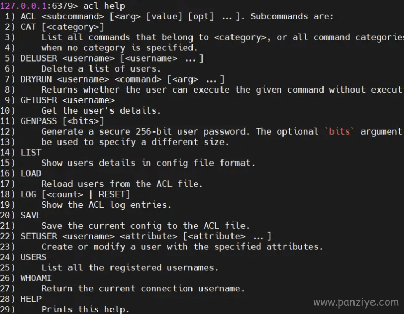Click the LOAD subcommand entry
The height and width of the screenshot is (314, 404).
pyautogui.click(x=31, y=174)
